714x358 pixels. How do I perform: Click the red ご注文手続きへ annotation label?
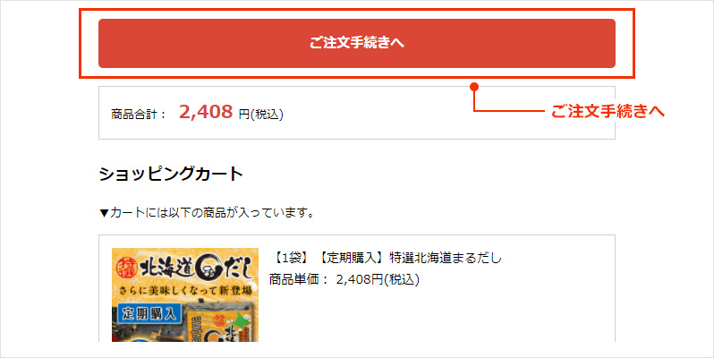pyautogui.click(x=608, y=111)
